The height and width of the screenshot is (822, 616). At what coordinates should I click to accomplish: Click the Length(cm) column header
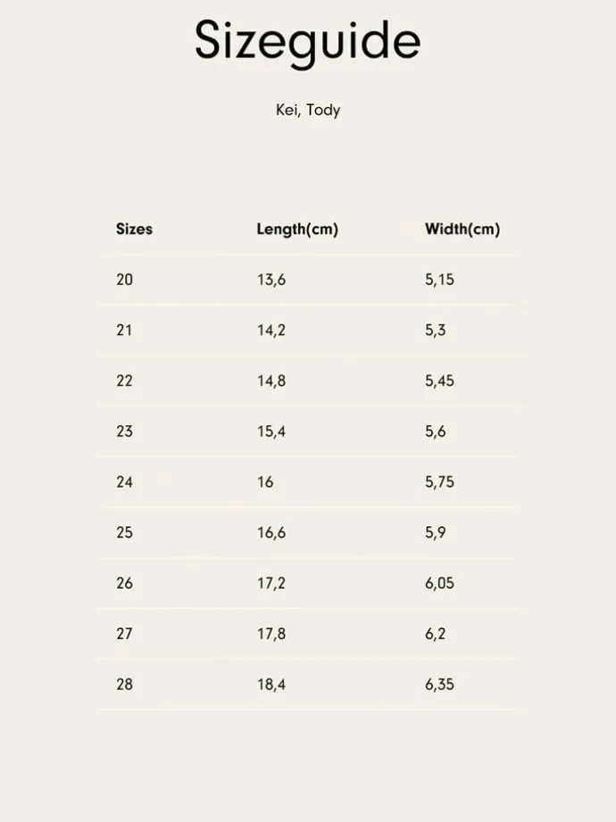(297, 229)
